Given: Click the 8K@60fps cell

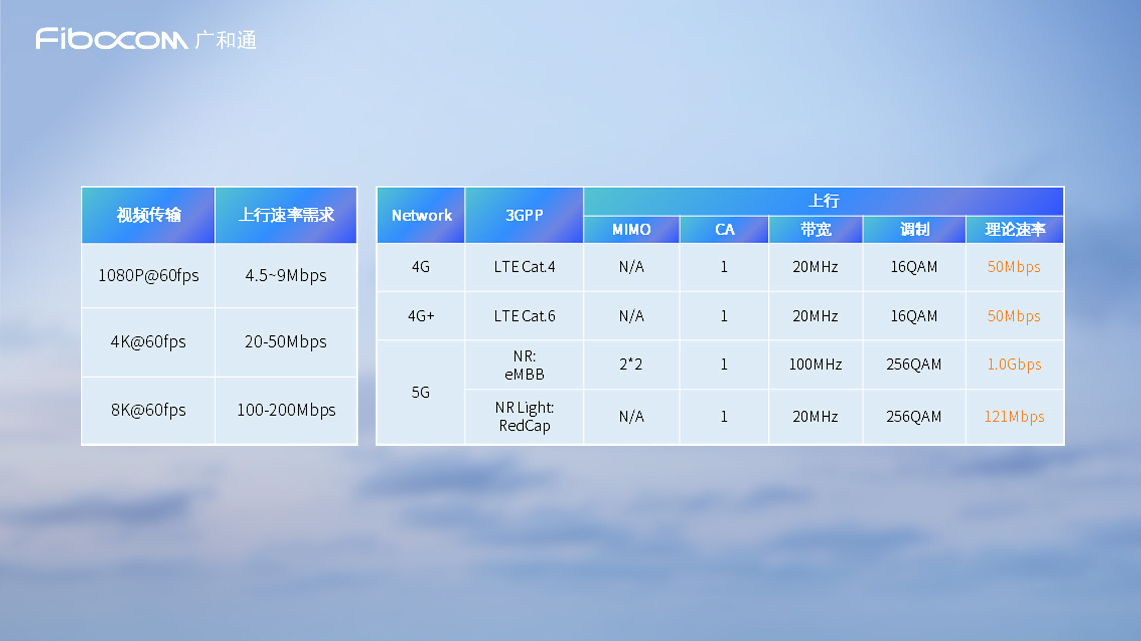Looking at the screenshot, I should point(149,410).
